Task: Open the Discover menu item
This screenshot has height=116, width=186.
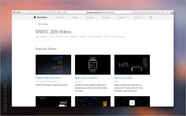Action: [60, 17]
